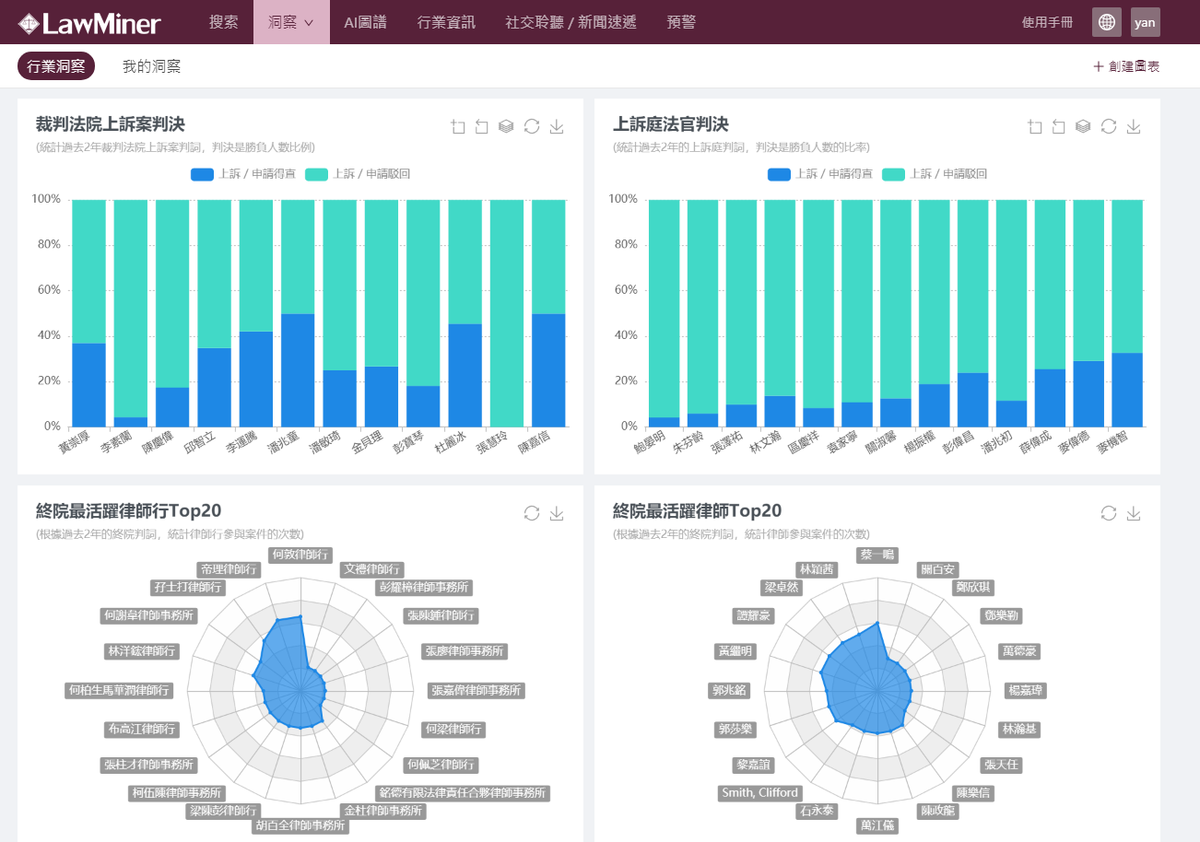Screen dimensions: 1200x842
Task: Download 上訴庭法官判決 chart as image
Action: click(x=1134, y=127)
